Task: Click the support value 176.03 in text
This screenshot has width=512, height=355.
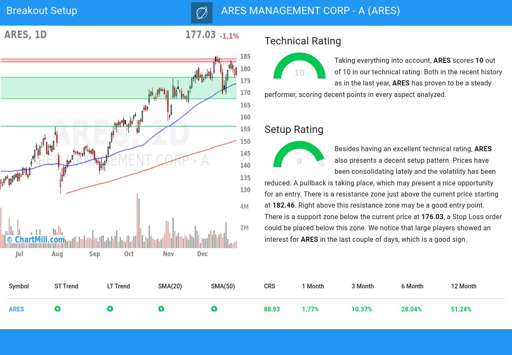Action: click(432, 217)
